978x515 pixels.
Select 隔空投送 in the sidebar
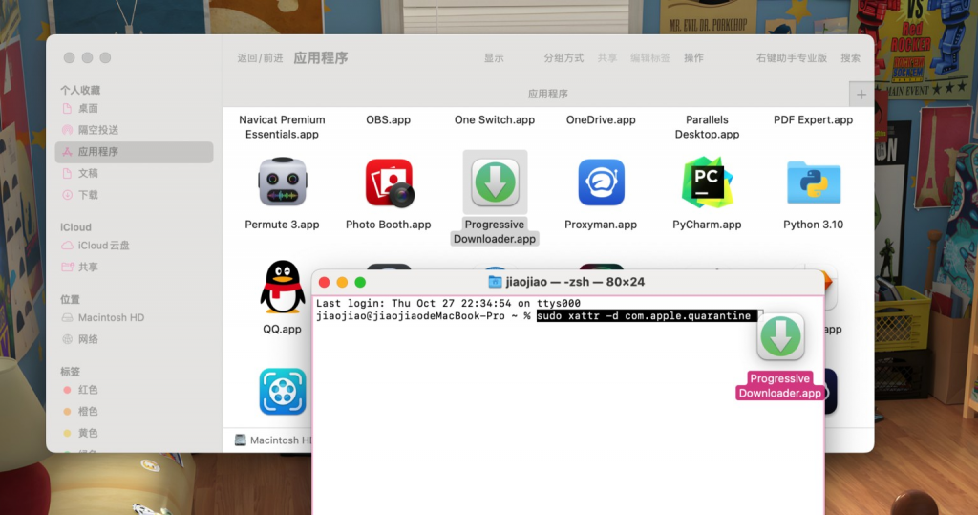pyautogui.click(x=97, y=130)
